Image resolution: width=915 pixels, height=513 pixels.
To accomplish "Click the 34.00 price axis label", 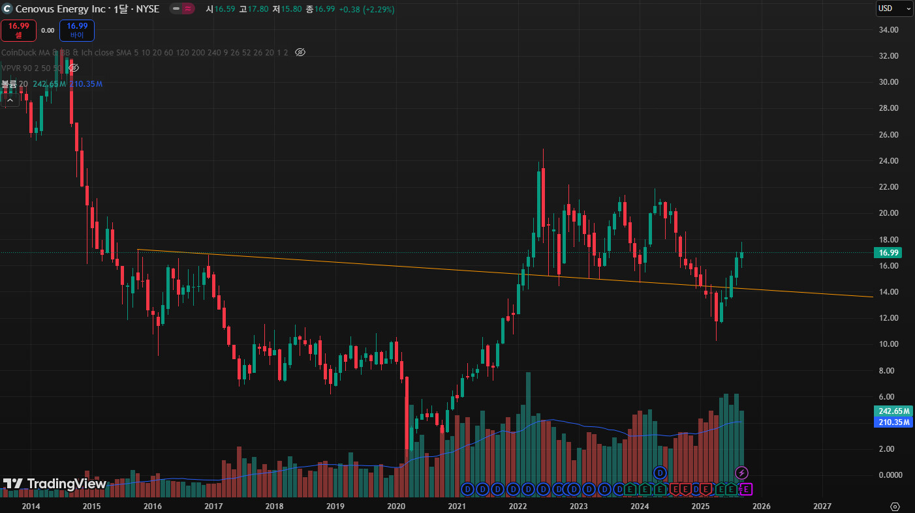I will (889, 30).
